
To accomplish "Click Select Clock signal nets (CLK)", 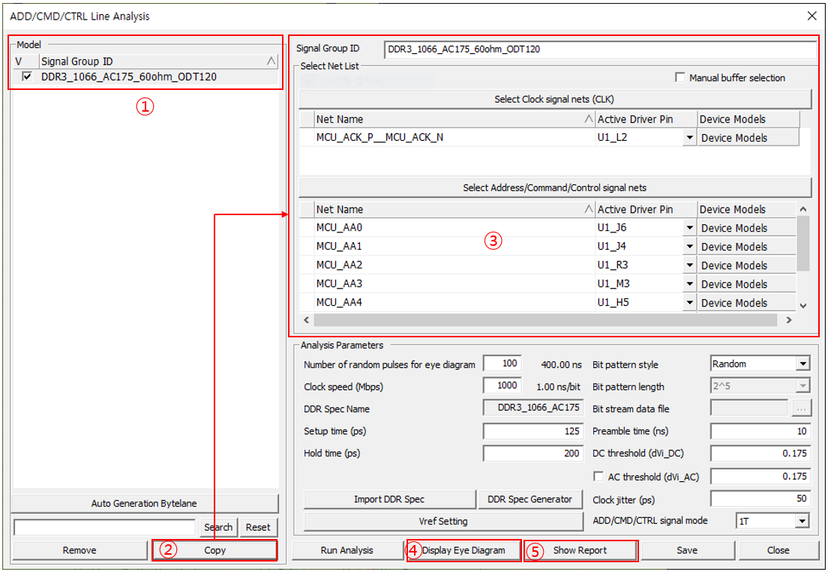I will (x=555, y=99).
